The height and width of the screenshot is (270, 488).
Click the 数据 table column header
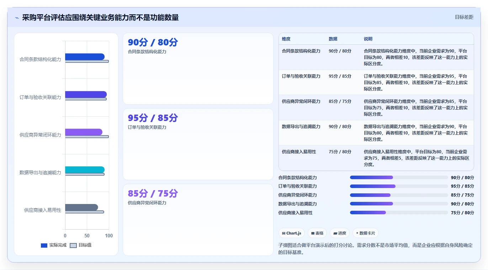point(333,39)
